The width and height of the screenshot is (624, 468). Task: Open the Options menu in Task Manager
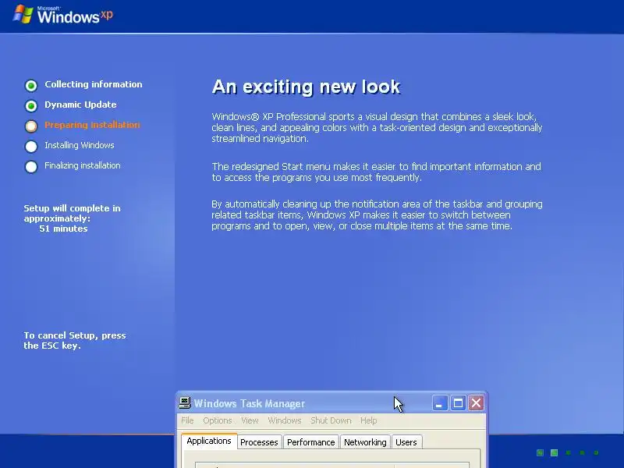pos(218,420)
